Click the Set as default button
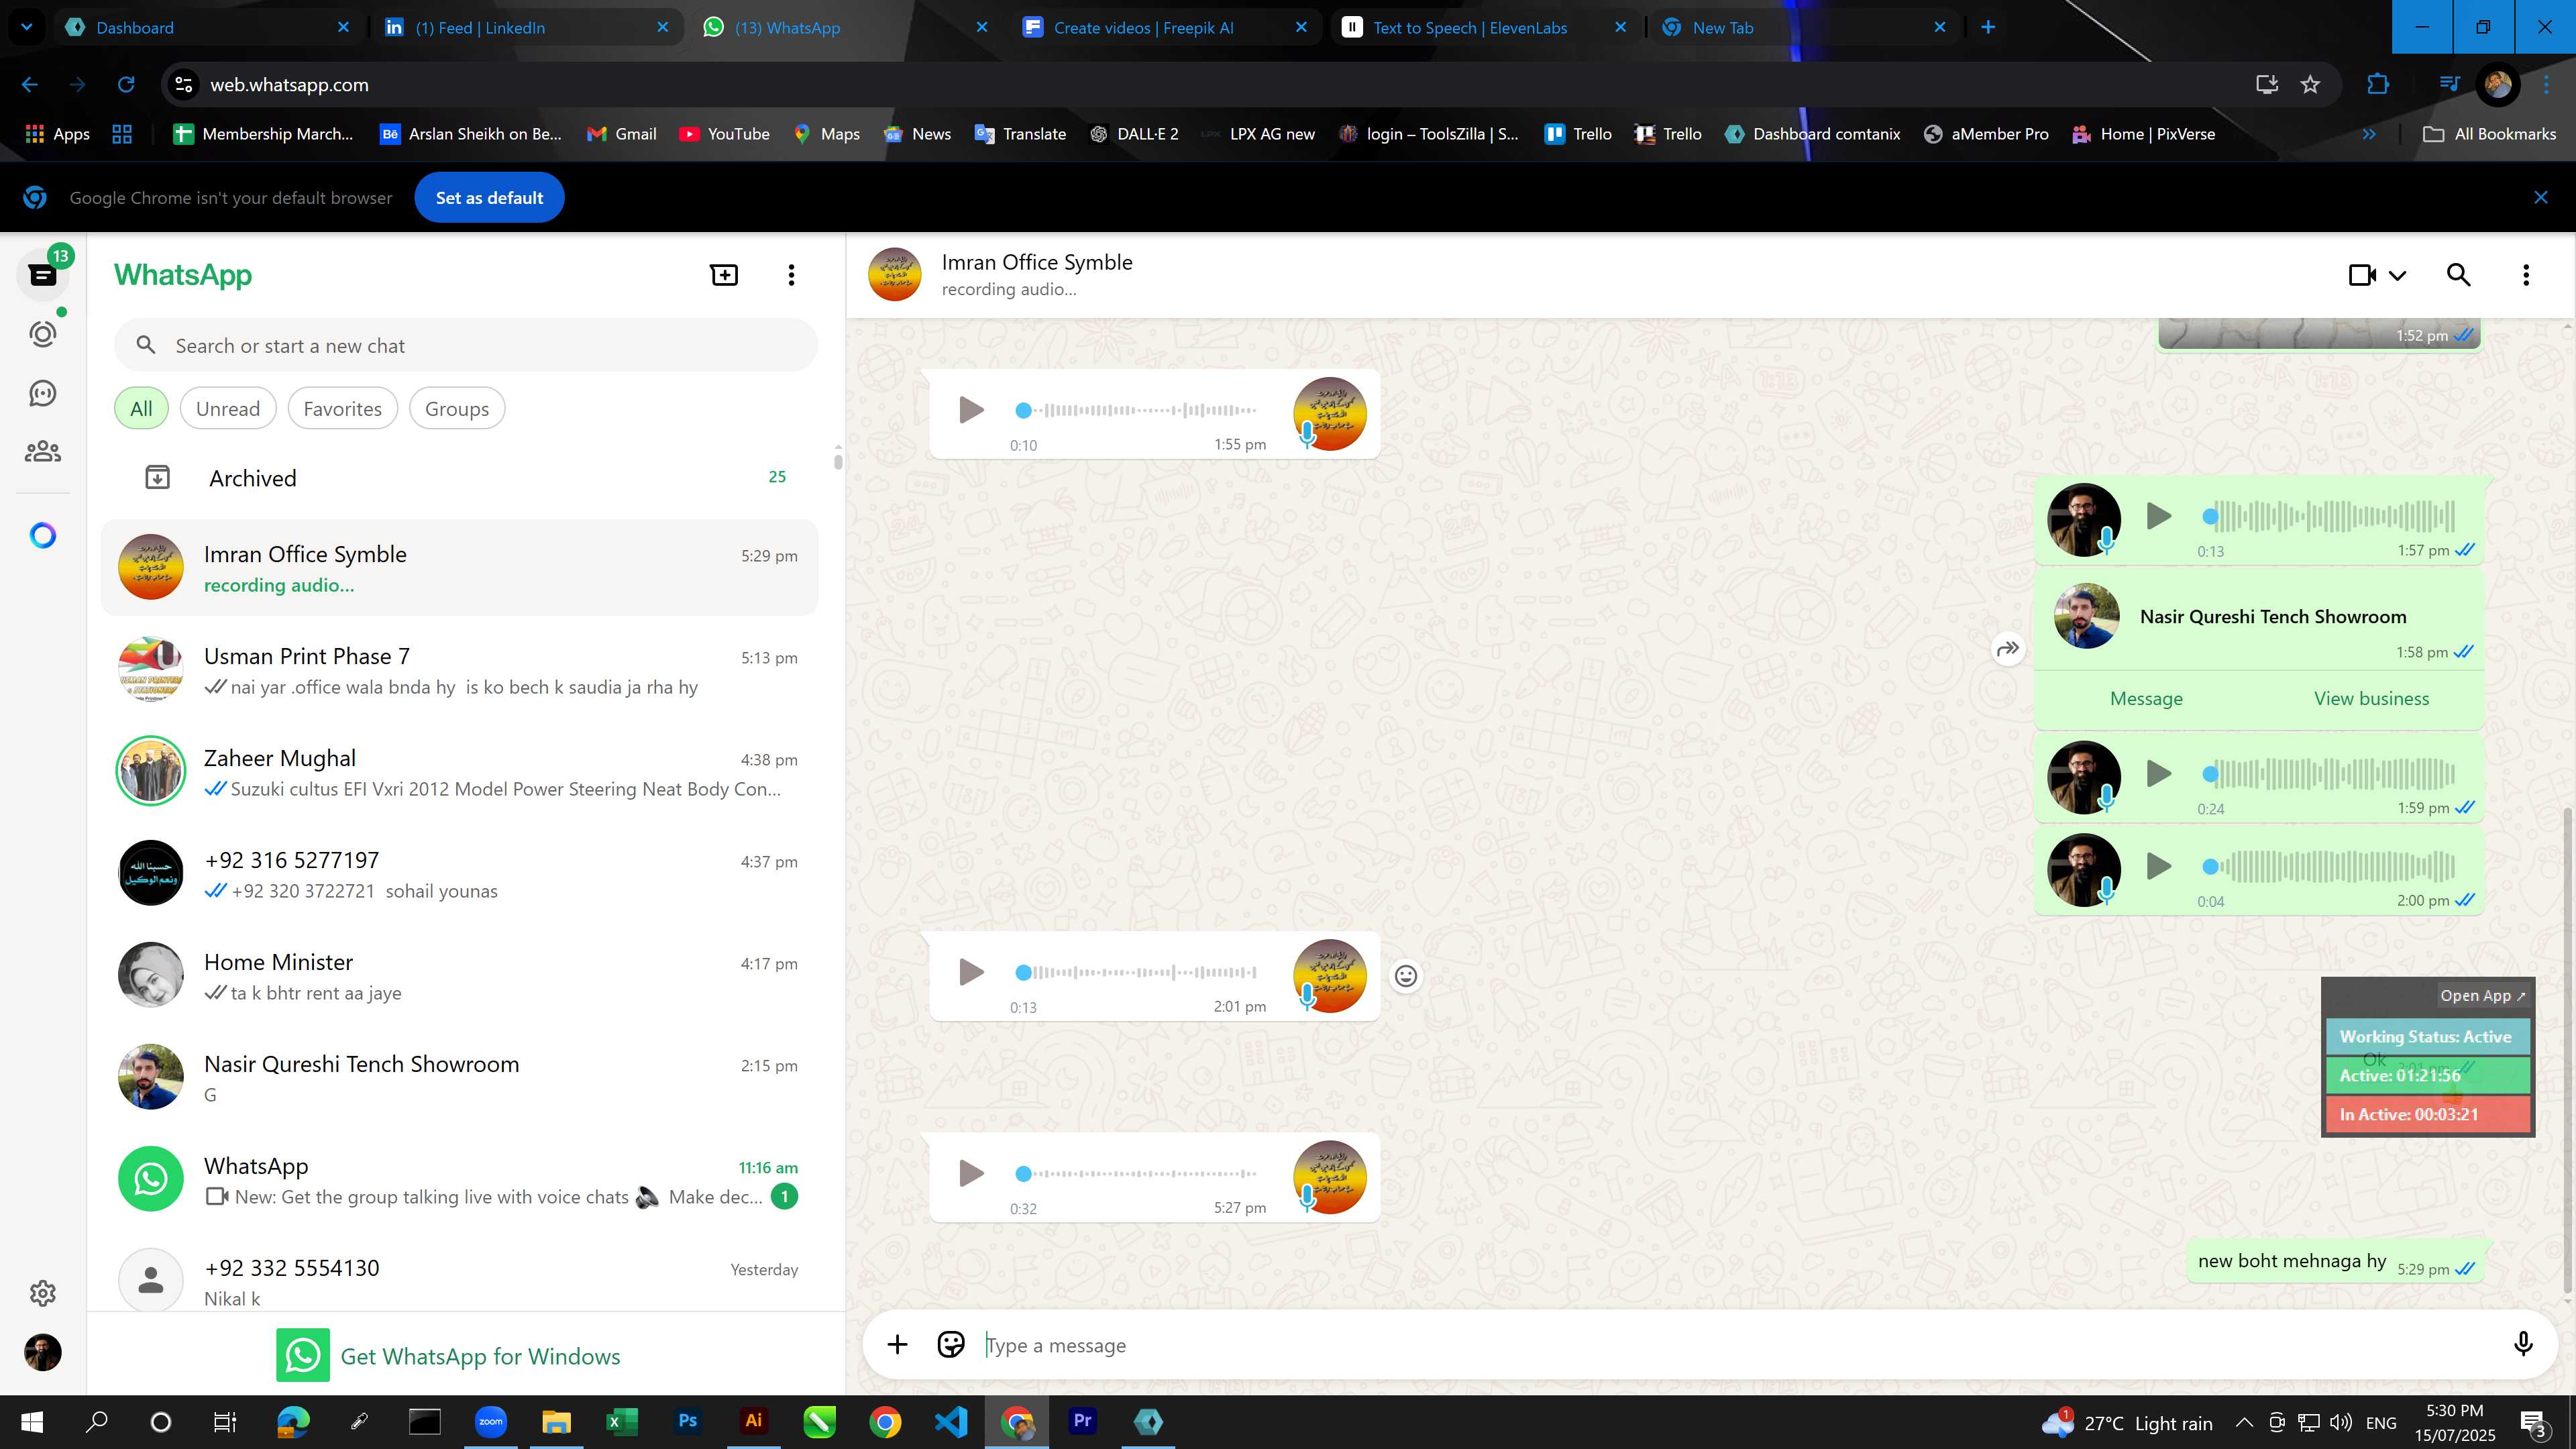Image resolution: width=2576 pixels, height=1449 pixels. coord(489,198)
